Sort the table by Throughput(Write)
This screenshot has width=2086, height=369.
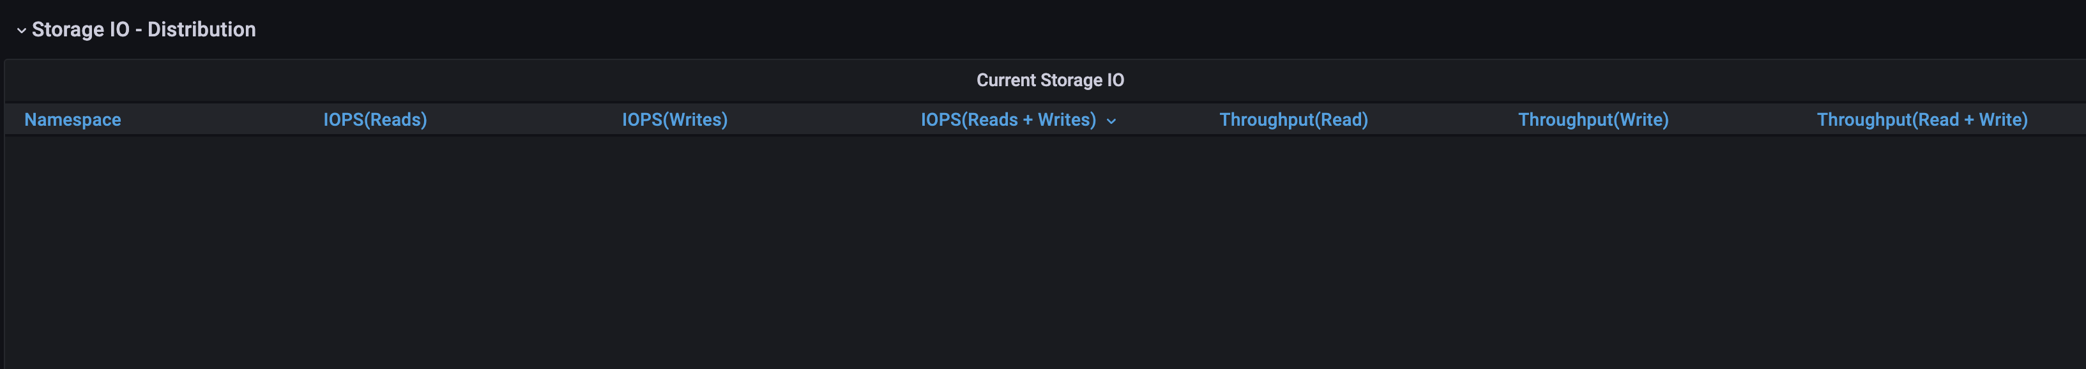(1593, 119)
